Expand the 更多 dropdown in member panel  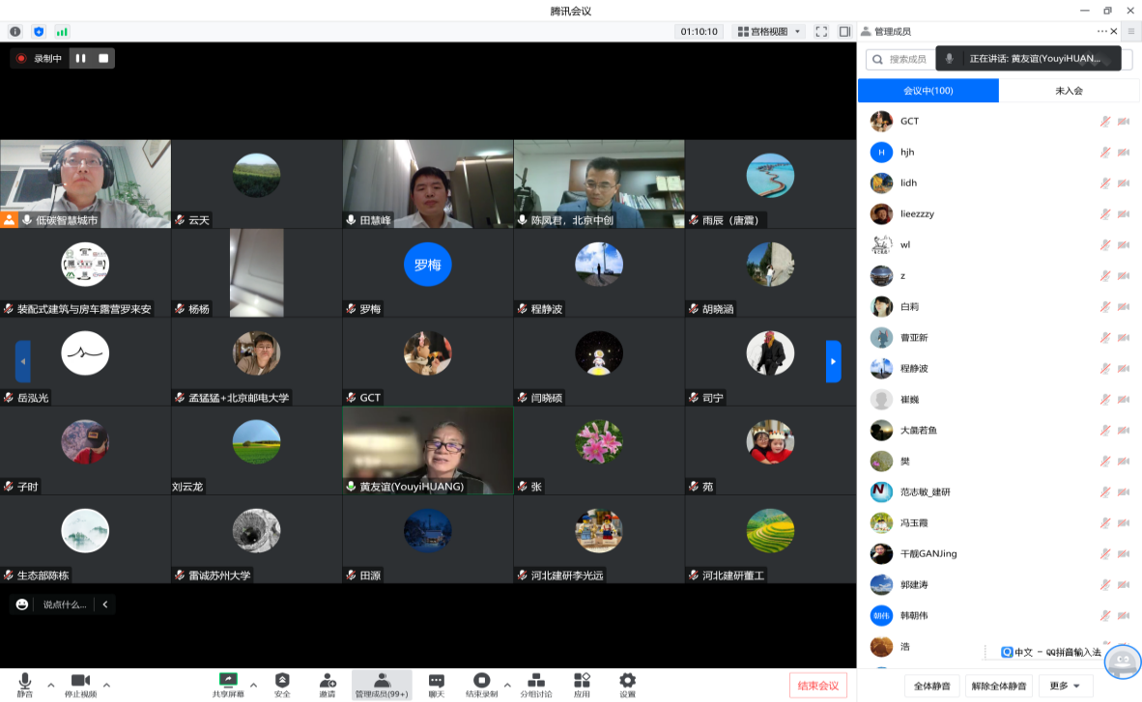(1066, 686)
